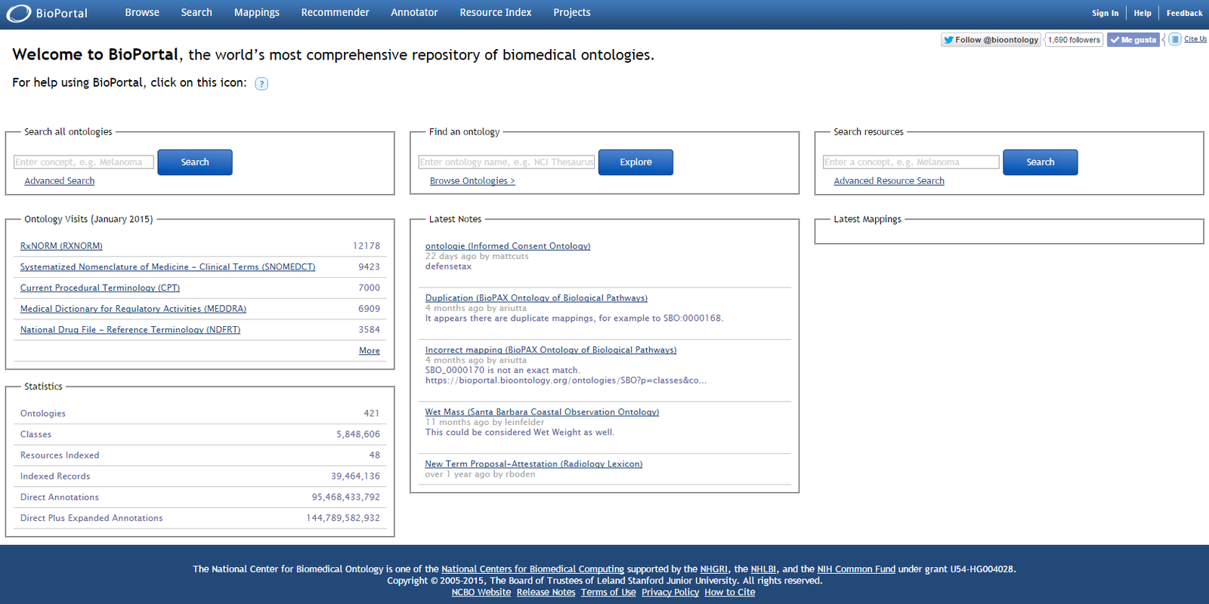Follow @bioontology on Twitter
The width and height of the screenshot is (1209, 604).
click(x=991, y=40)
